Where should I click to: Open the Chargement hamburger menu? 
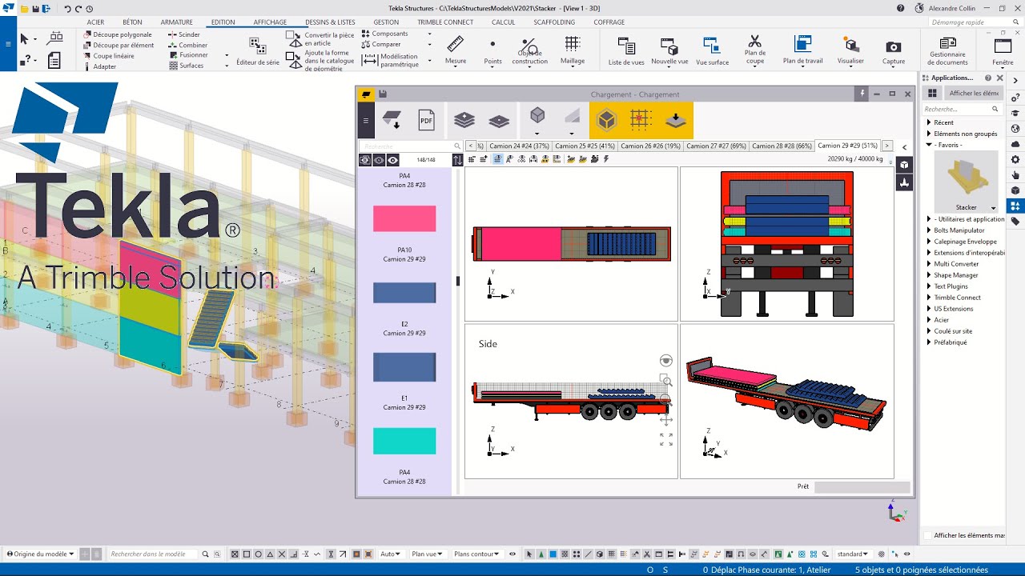(x=366, y=121)
